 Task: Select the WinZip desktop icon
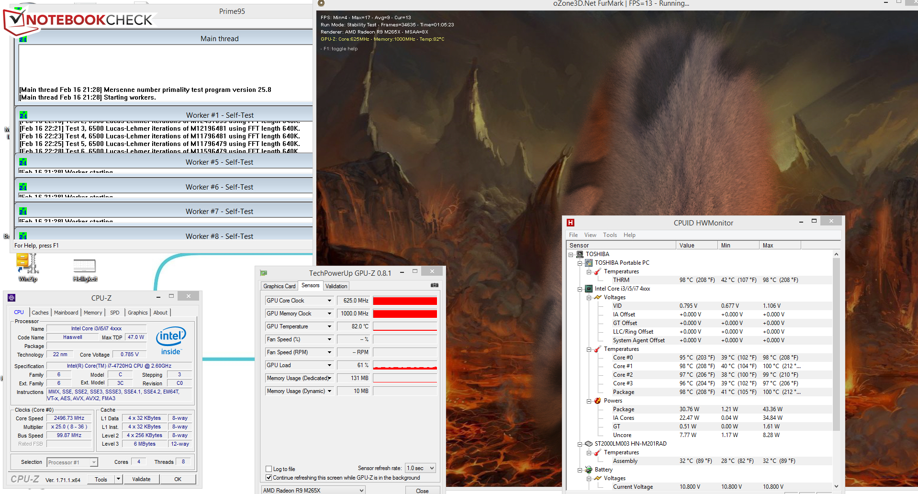pos(27,268)
